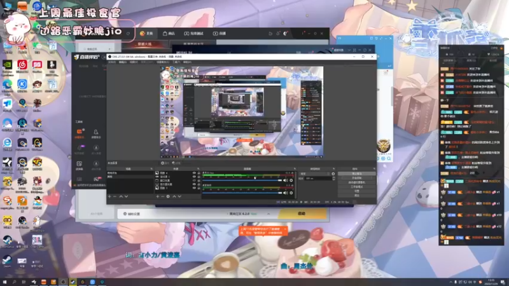This screenshot has height=286, width=509.
Task: Set volume slider of second mixer track
Action: (x=242, y=193)
